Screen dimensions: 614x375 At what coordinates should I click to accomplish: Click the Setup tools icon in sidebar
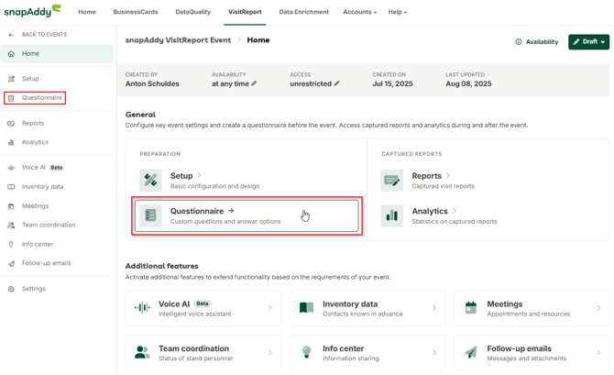tap(11, 79)
